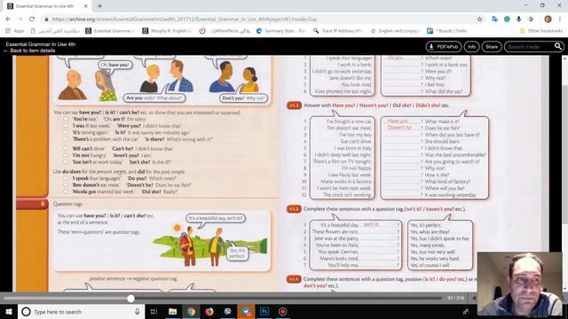
Task: Open the Telegram taskbar icon
Action: [x=246, y=311]
